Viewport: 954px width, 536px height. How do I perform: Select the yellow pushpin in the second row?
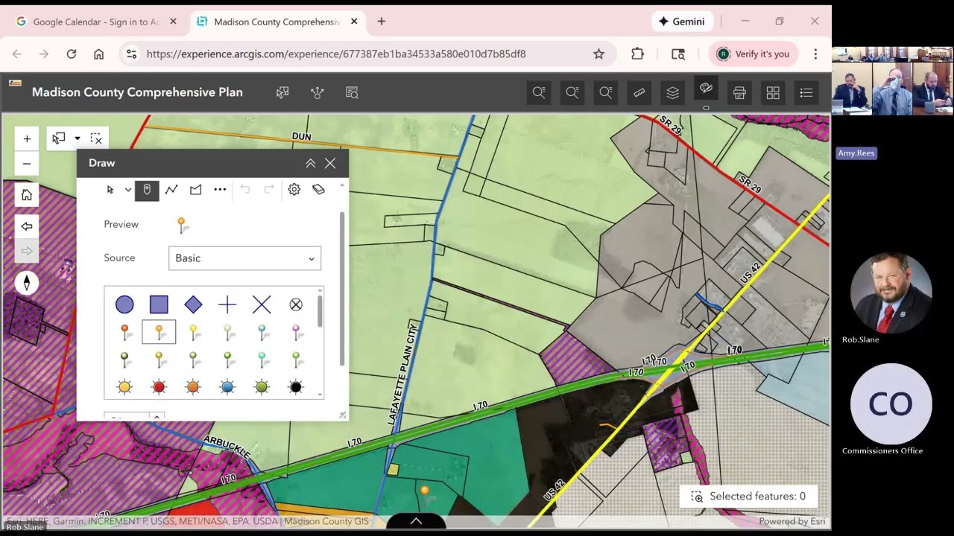pos(193,332)
